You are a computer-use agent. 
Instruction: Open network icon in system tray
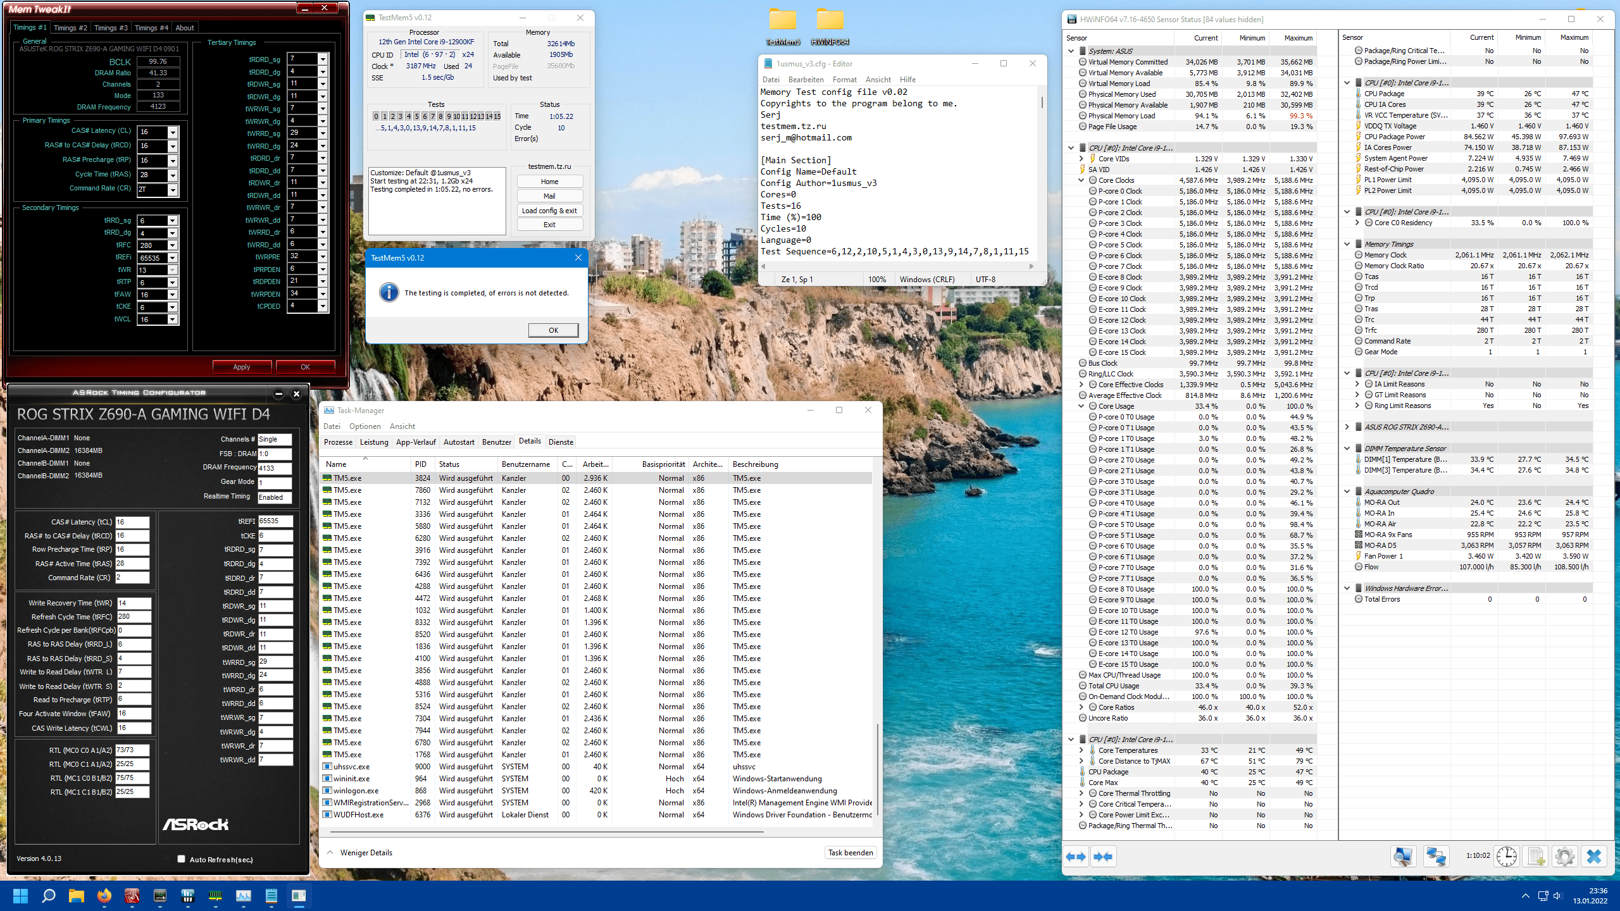(1543, 896)
